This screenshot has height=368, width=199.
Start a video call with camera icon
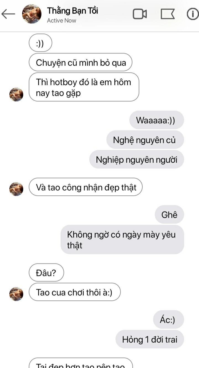(x=140, y=14)
